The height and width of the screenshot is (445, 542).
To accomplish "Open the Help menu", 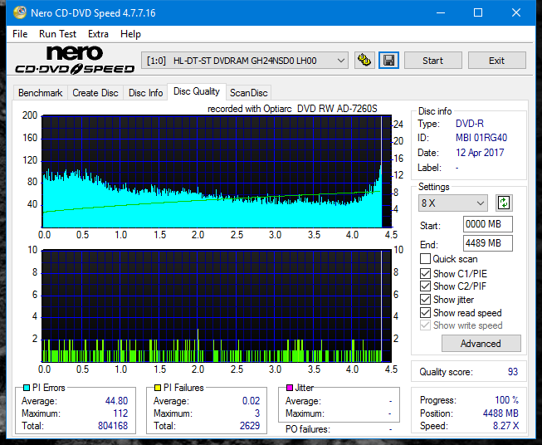I will pos(130,34).
